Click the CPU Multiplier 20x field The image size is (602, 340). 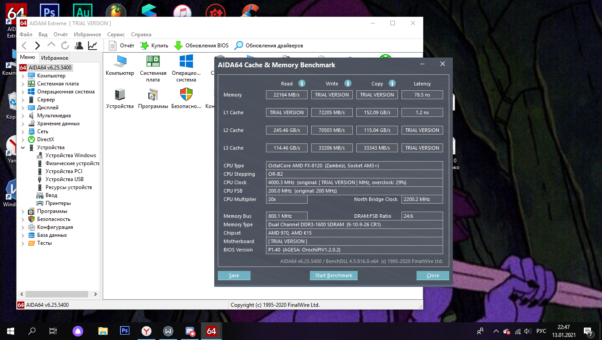coord(287,199)
